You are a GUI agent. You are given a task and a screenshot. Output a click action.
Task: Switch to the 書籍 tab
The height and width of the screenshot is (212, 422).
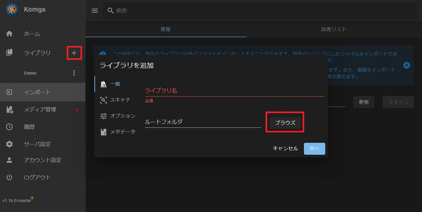pyautogui.click(x=165, y=29)
